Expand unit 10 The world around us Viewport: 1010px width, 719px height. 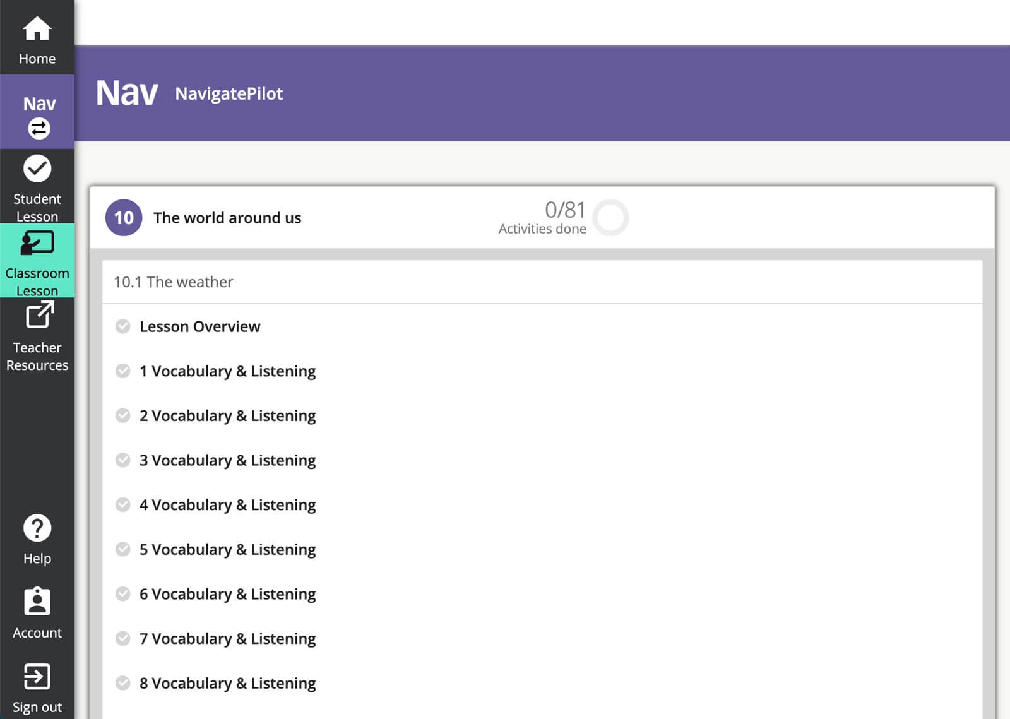pyautogui.click(x=227, y=218)
